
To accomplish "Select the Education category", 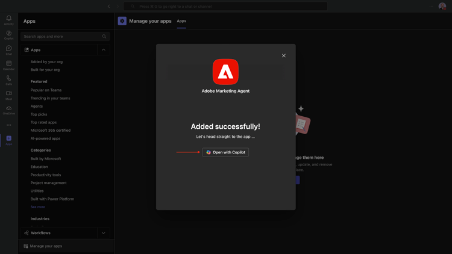I will coord(39,167).
